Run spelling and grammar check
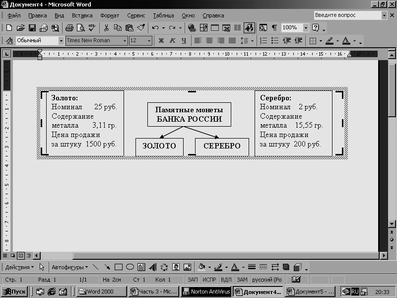Screen dimensions: 397x298 coord(92,28)
